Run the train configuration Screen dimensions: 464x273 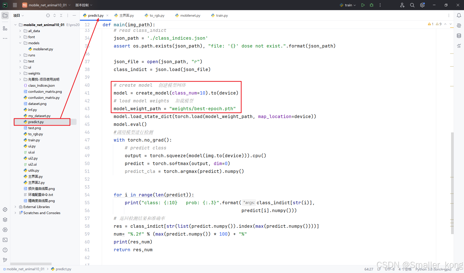point(363,5)
